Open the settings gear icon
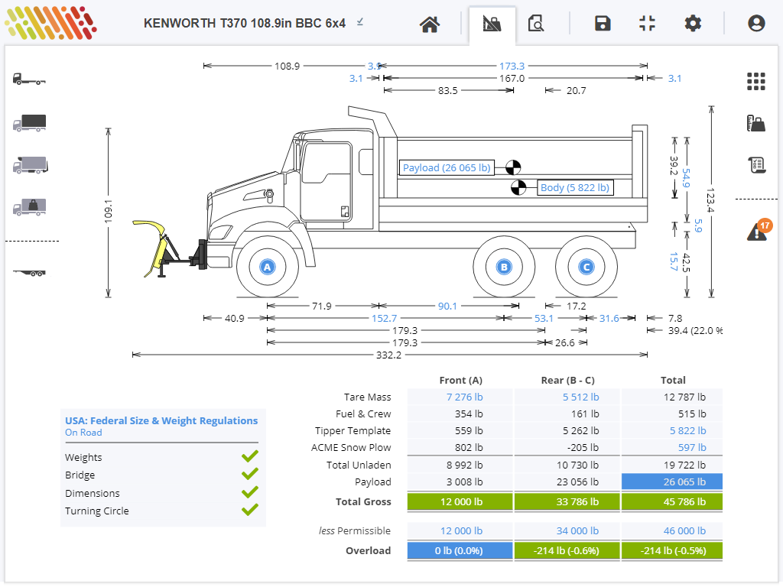Image resolution: width=783 pixels, height=587 pixels. (693, 24)
